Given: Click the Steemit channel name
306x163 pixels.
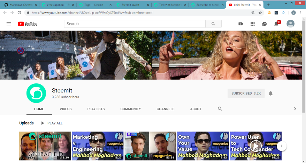Looking at the screenshot, I should click(62, 90).
